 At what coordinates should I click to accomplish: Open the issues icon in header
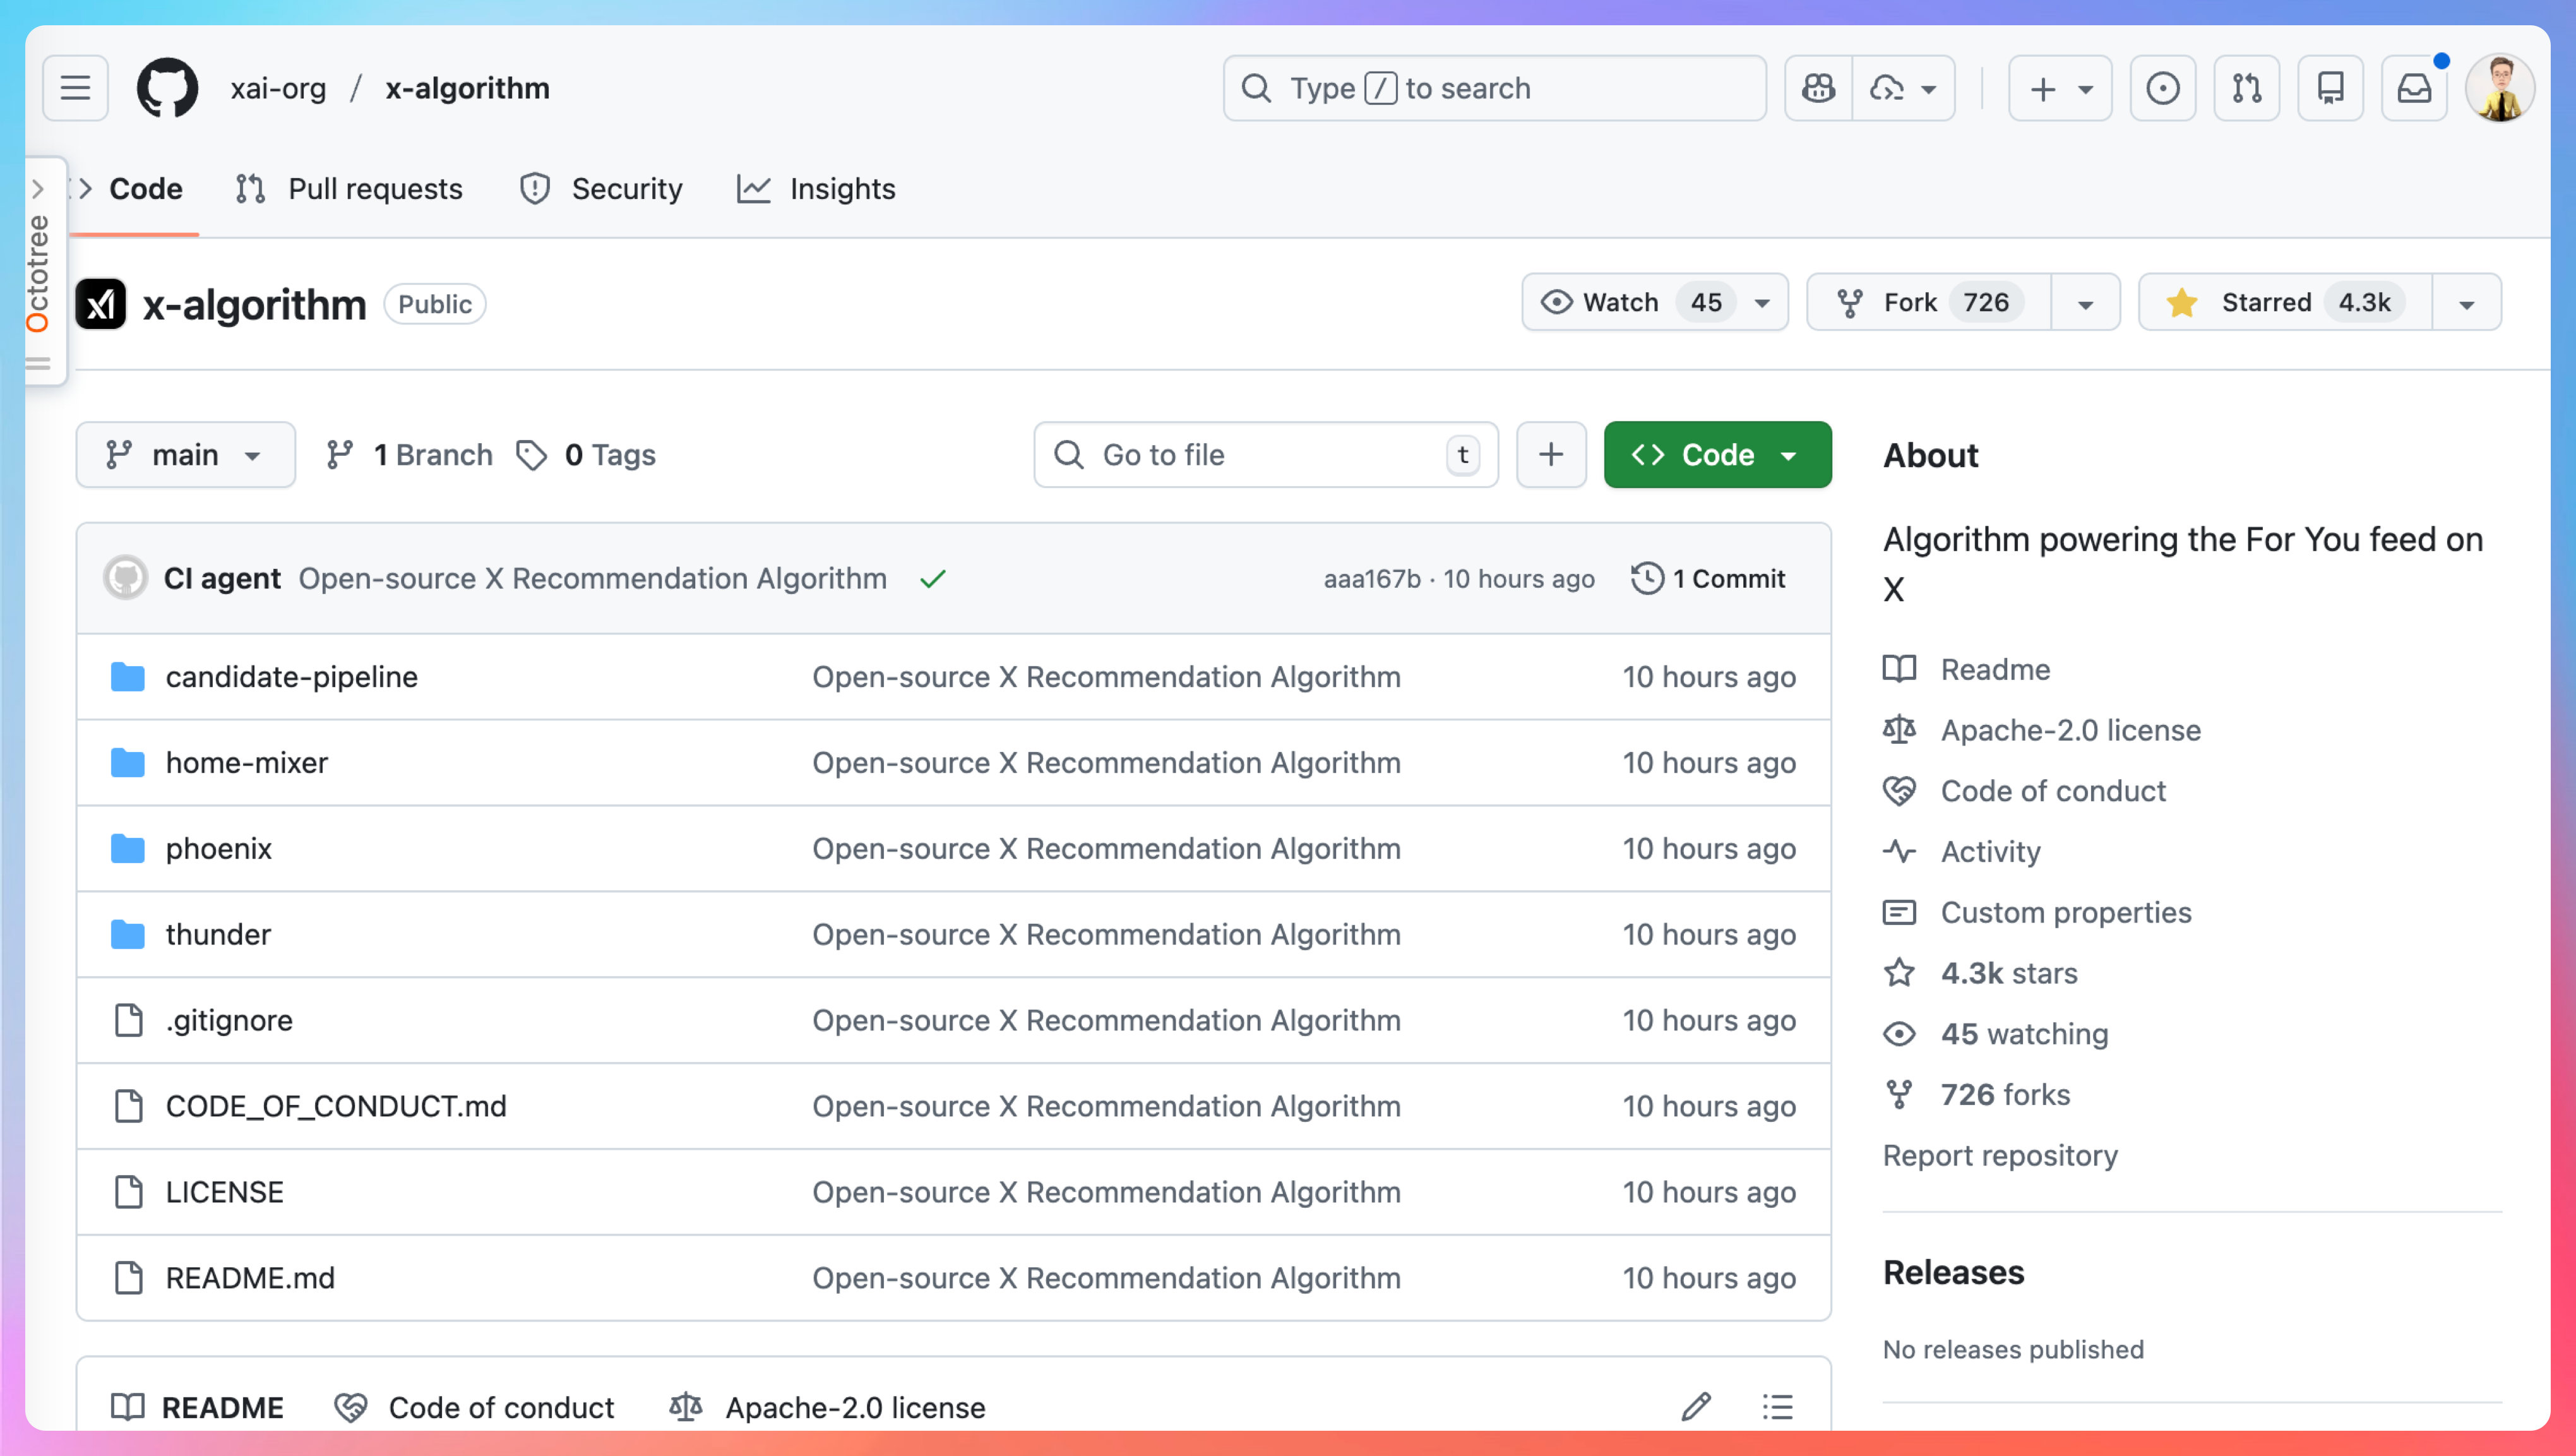(x=2162, y=88)
